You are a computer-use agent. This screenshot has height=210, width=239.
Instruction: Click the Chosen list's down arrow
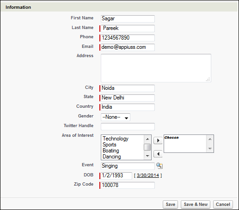tap(210, 148)
